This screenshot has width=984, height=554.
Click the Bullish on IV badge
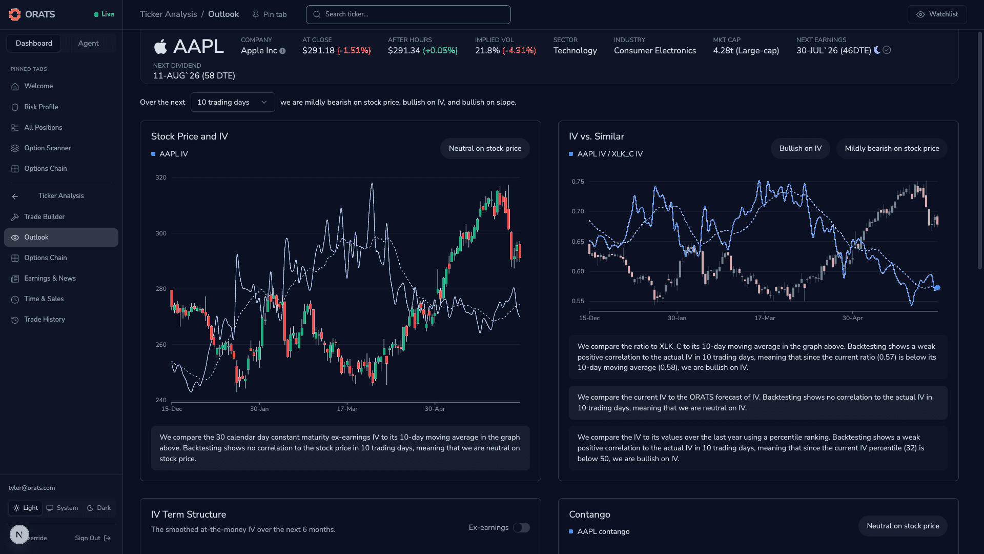800,148
